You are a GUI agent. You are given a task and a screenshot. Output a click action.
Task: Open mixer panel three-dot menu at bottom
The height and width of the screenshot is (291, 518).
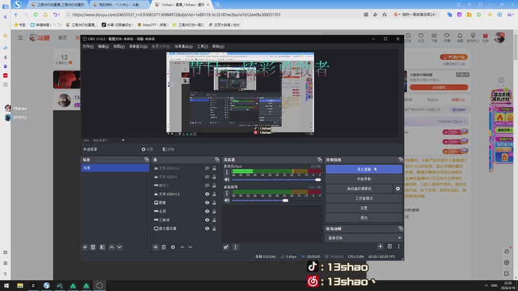click(235, 247)
